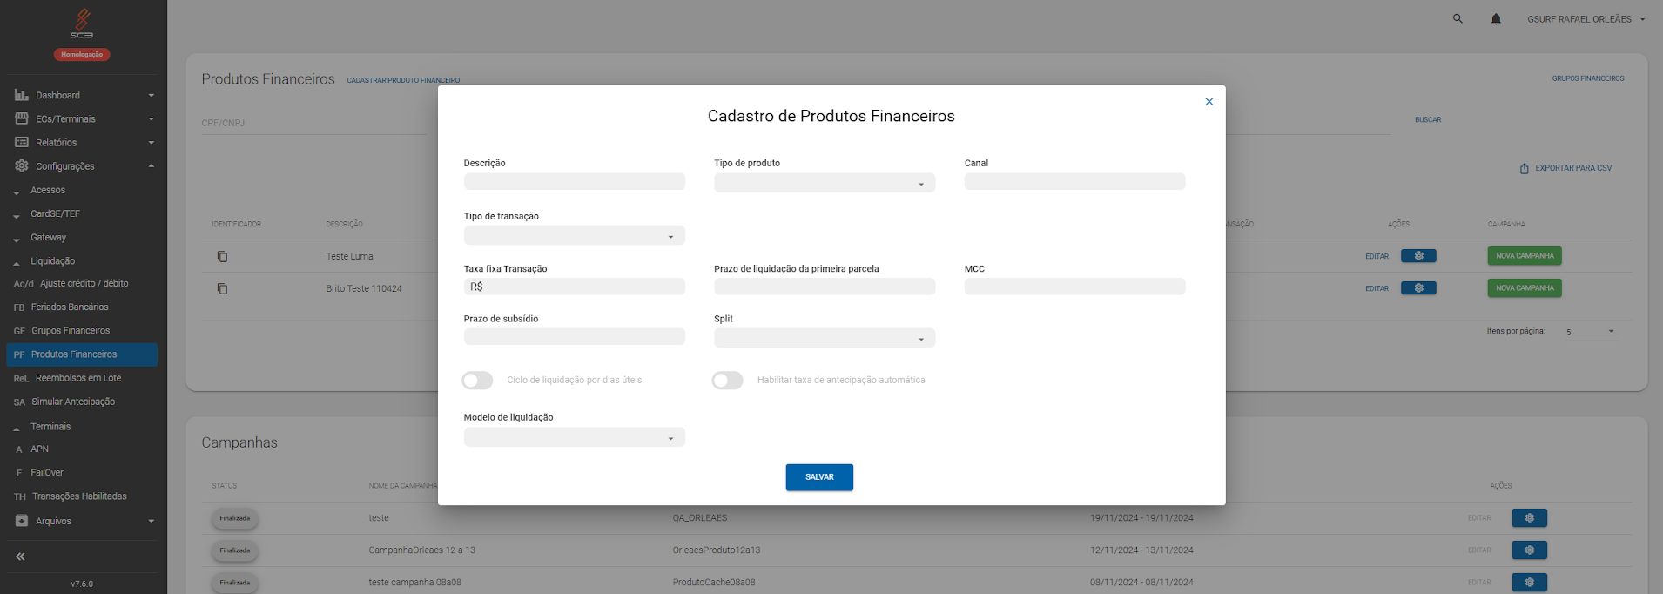1663x594 pixels.
Task: Click the SCB logo in sidebar
Action: pyautogui.click(x=82, y=24)
